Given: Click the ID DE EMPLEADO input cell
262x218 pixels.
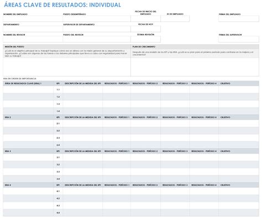Looking at the screenshot, I should (x=175, y=19).
